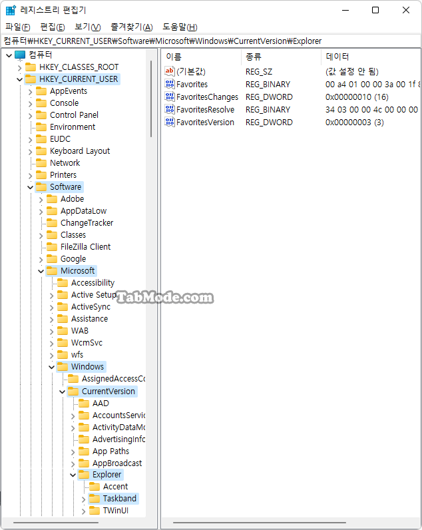Viewport: 422px width, 530px height.
Task: Open the 도움말(H) menu
Action: [180, 27]
